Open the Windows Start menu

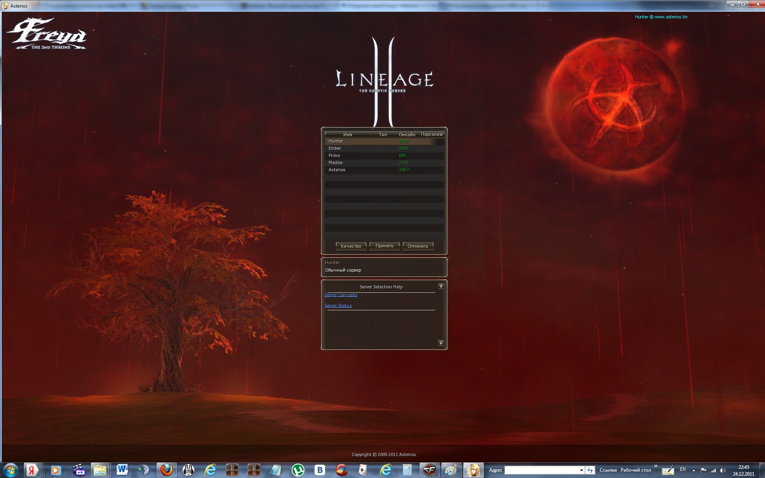coord(11,470)
